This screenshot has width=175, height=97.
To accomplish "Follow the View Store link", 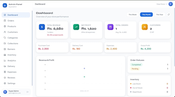I will point(162,4).
